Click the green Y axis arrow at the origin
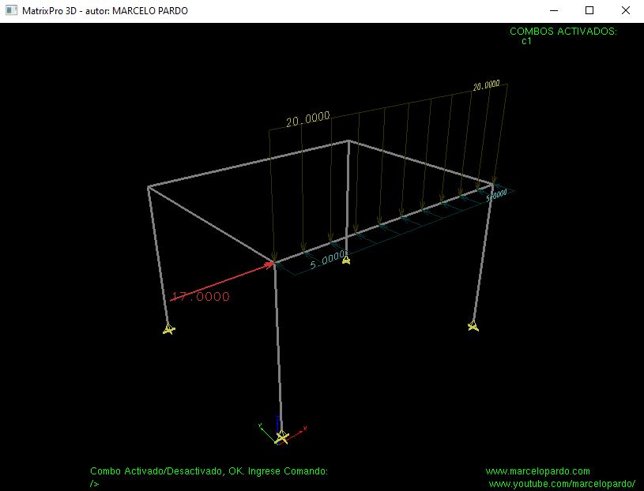The image size is (644, 491). click(261, 428)
